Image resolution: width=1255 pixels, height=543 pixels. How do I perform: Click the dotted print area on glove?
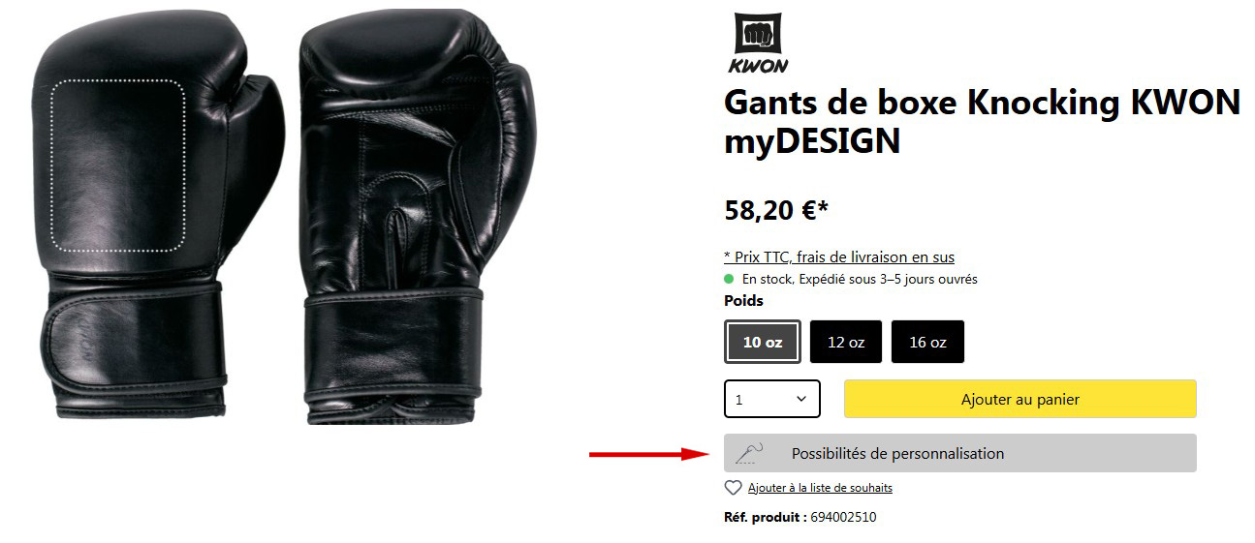(119, 160)
